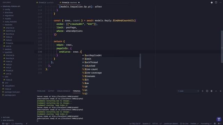Image resolution: width=223 pixels, height=125 pixels.
Task: Click LF line ending in status bar
Action: 161,124
